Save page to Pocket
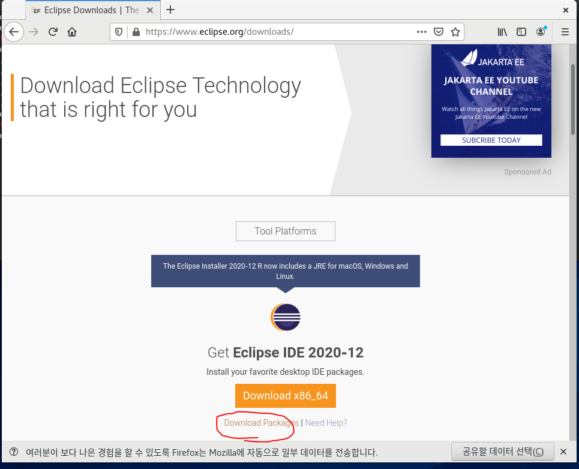Viewport: 579px width, 469px height. click(439, 32)
